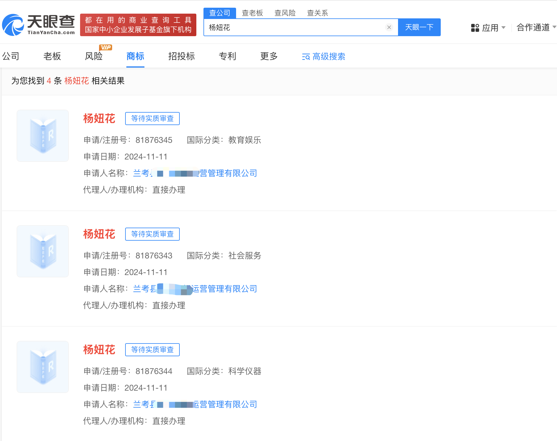
Task: Open the 商标 results tab
Action: click(135, 56)
